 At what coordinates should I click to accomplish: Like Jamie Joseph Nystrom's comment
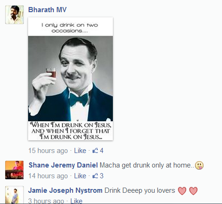pyautogui.click(x=76, y=201)
